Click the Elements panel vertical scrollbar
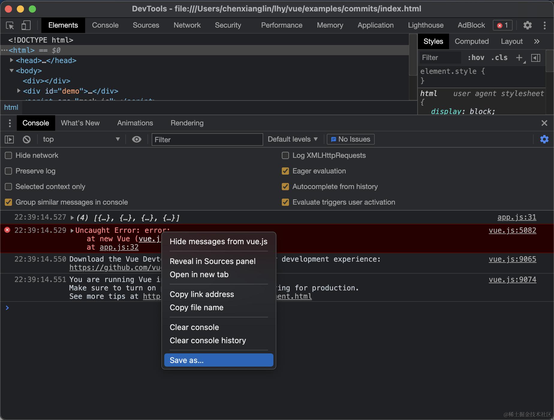 tap(413, 54)
